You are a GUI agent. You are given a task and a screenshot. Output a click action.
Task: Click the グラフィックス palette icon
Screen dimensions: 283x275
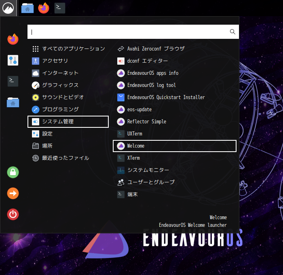36,85
